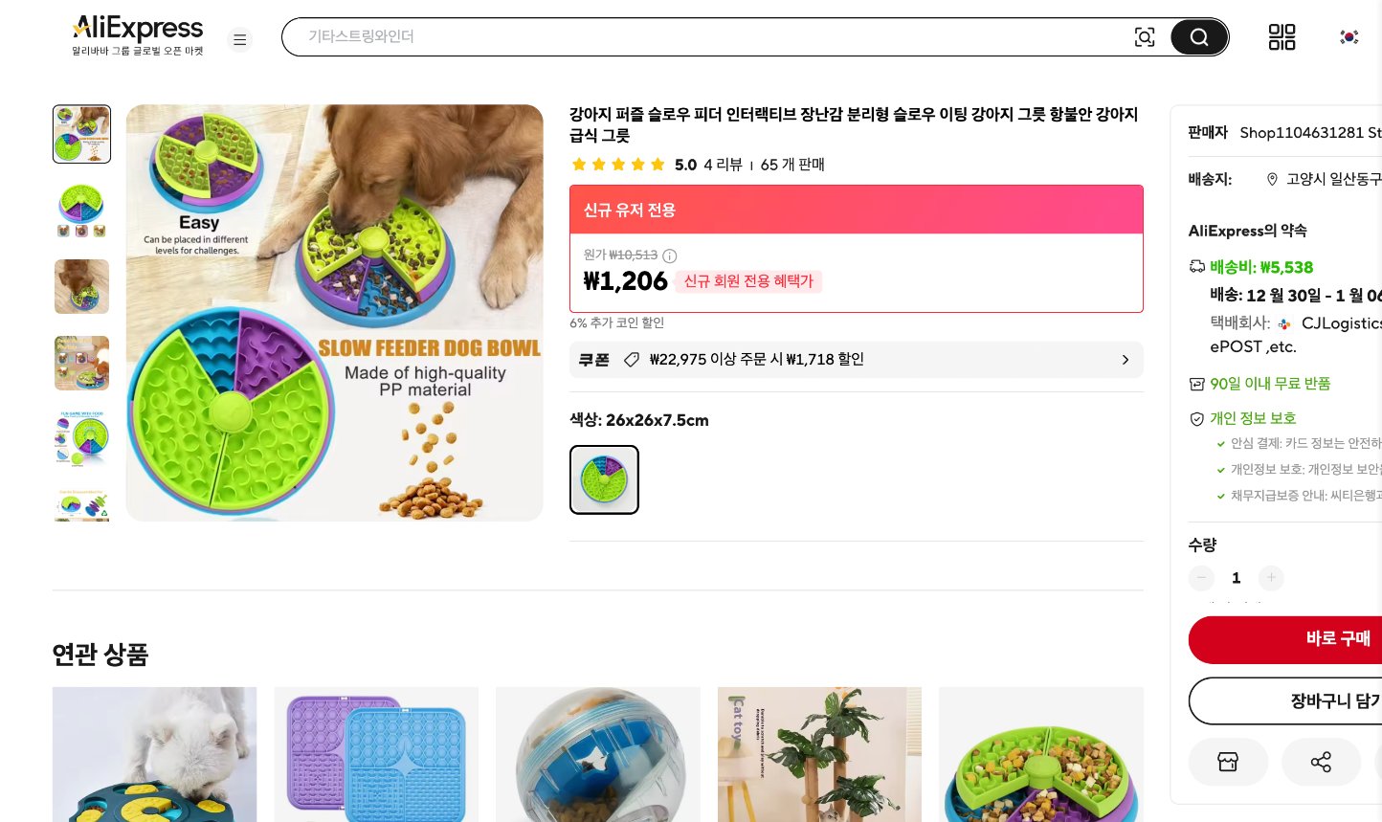The image size is (1382, 822).
Task: Click the 바로 구매 buy now button
Action: click(x=1338, y=639)
